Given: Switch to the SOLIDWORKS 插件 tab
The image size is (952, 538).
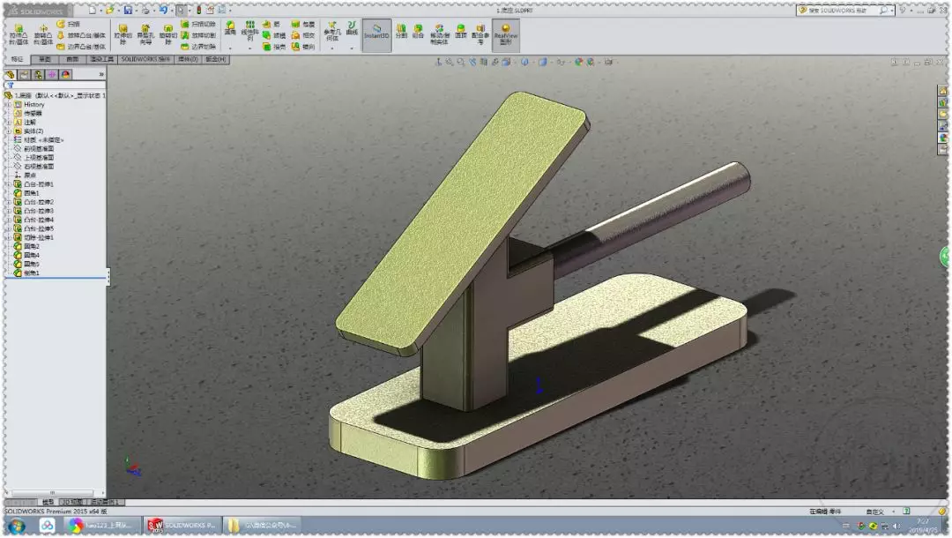Looking at the screenshot, I should tap(145, 59).
